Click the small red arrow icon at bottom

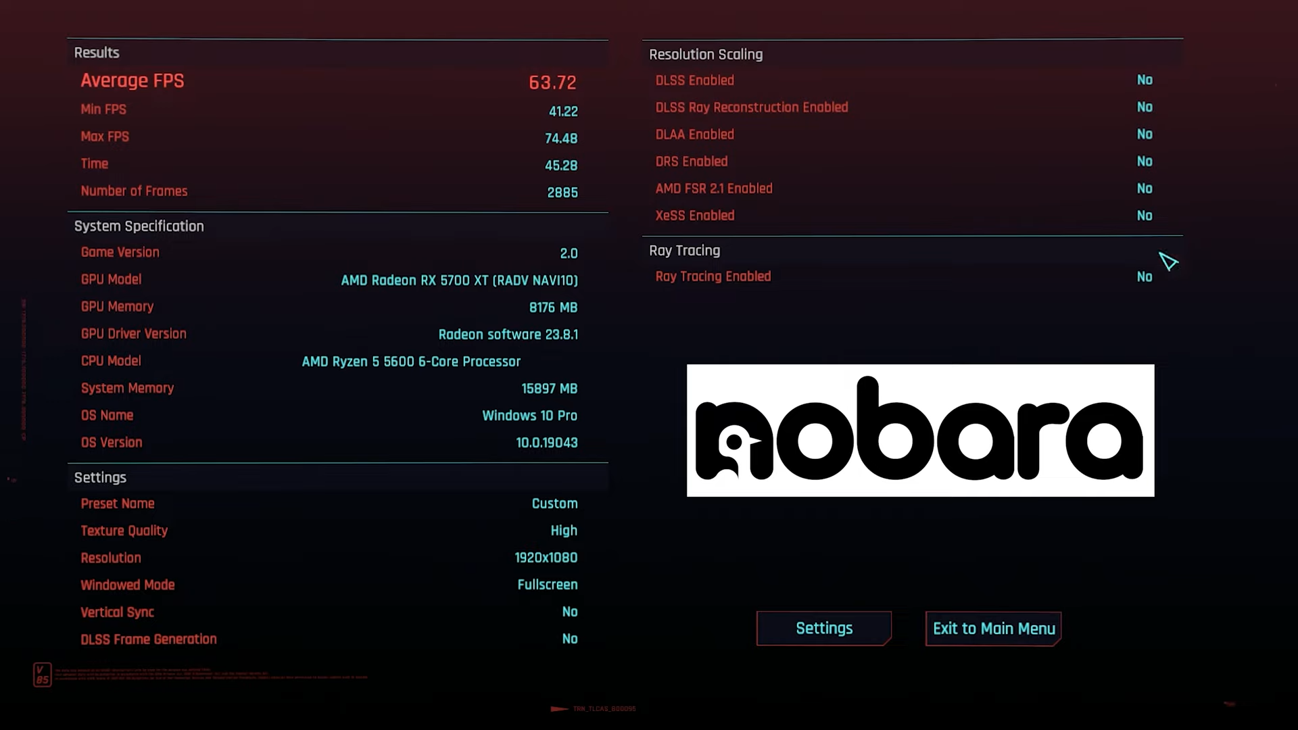point(559,709)
